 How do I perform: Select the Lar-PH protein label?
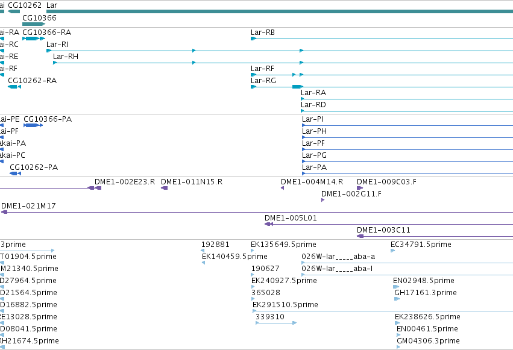(x=315, y=131)
